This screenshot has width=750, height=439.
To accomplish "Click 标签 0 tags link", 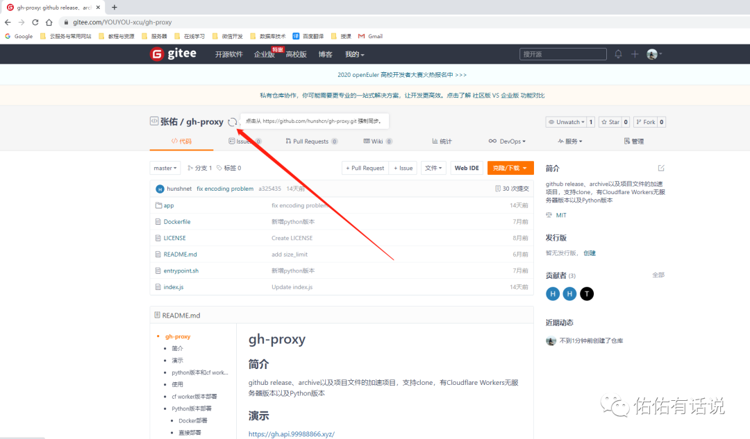I will 229,168.
